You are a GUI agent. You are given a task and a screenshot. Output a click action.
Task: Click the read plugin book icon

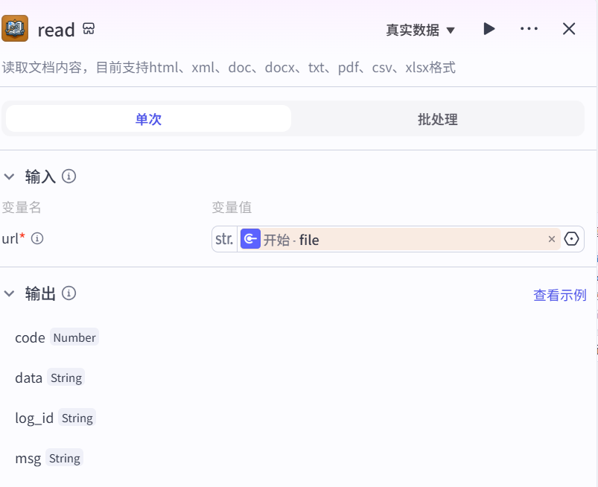tap(15, 29)
